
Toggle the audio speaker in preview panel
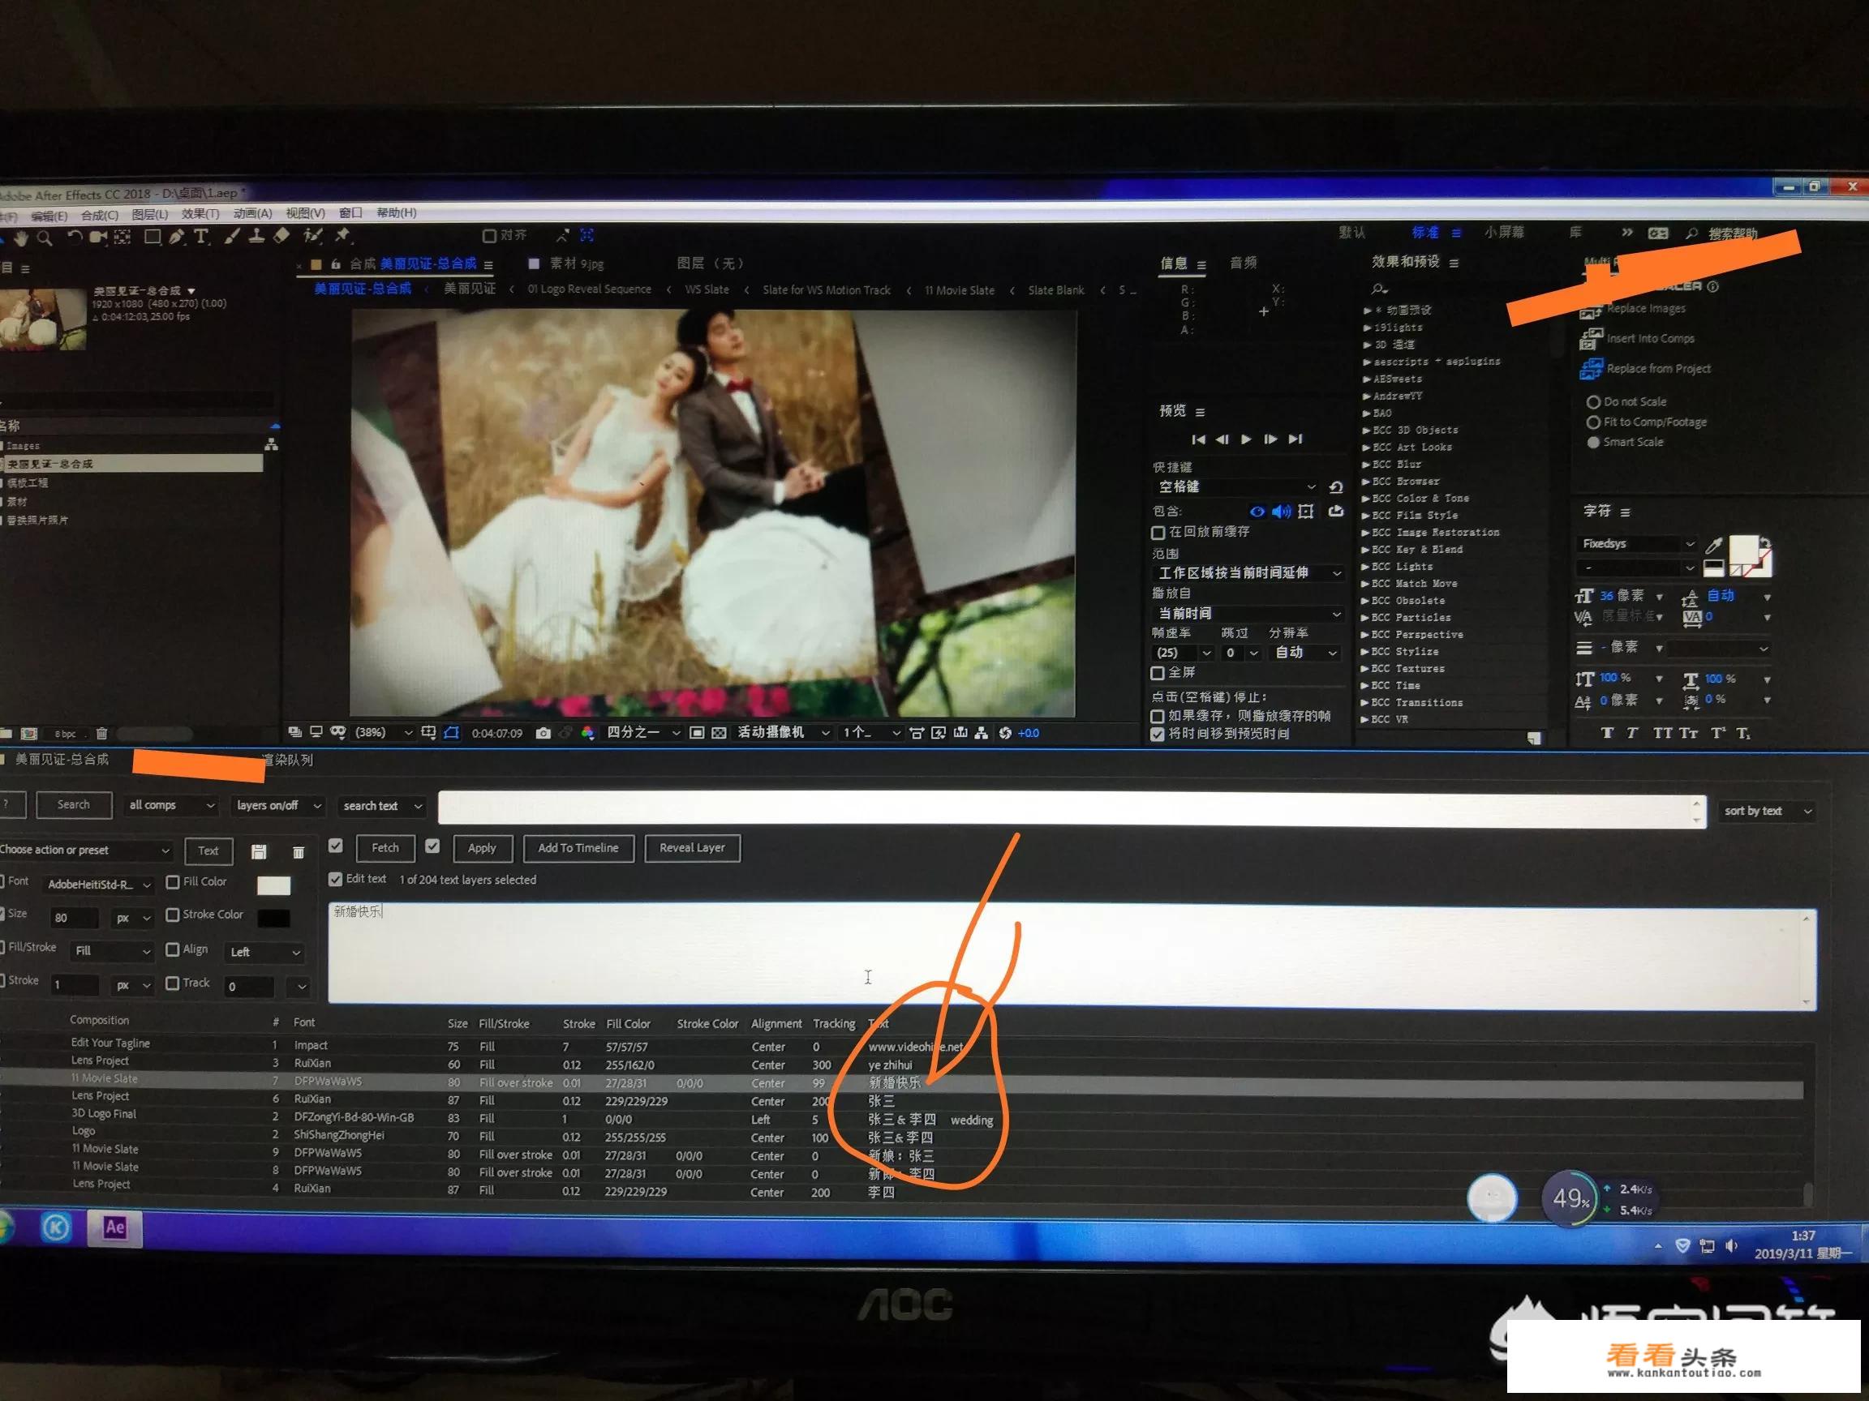tap(1282, 512)
